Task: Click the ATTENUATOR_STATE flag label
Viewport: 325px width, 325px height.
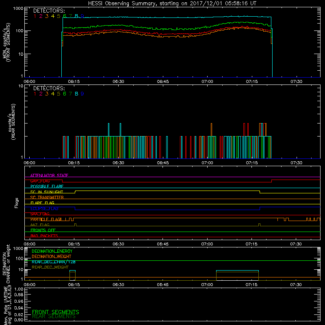Action: [x=49, y=175]
